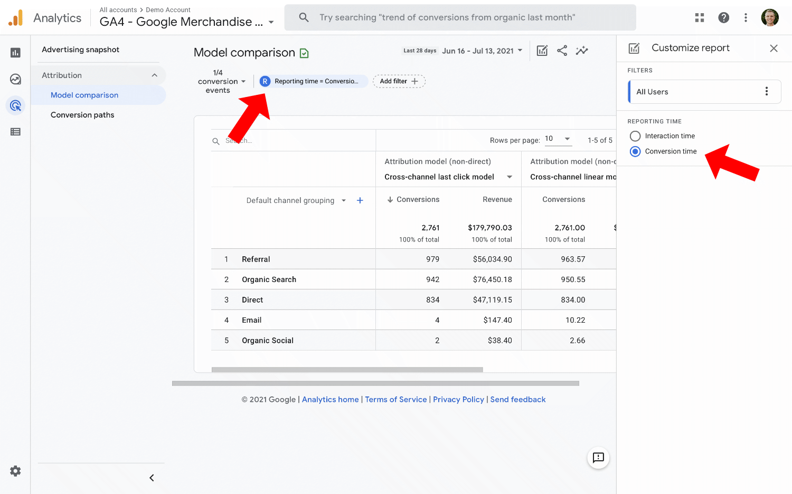Open the Configure sidebar icon
Screen dimensions: 792x494
click(15, 132)
